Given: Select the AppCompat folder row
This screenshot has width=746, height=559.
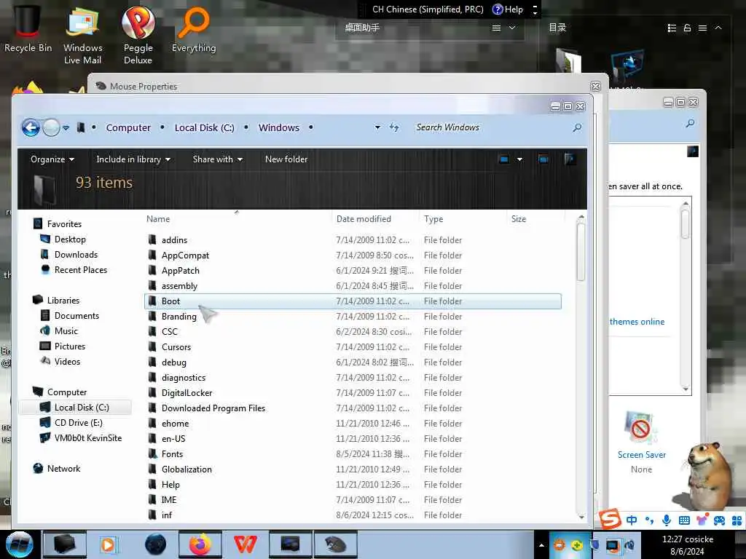Looking at the screenshot, I should [353, 255].
